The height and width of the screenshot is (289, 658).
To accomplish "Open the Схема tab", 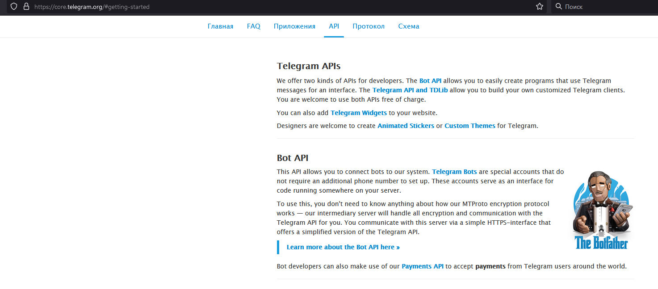I will [x=409, y=26].
